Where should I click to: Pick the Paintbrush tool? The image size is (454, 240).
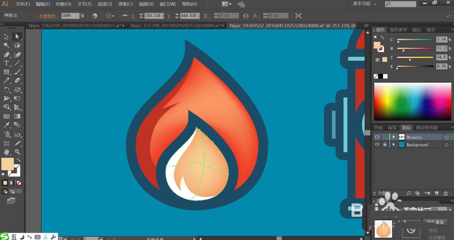pyautogui.click(x=17, y=72)
